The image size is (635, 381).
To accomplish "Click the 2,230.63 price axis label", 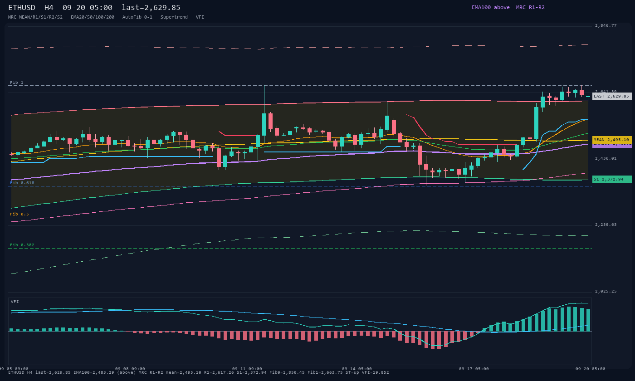I will coord(606,225).
